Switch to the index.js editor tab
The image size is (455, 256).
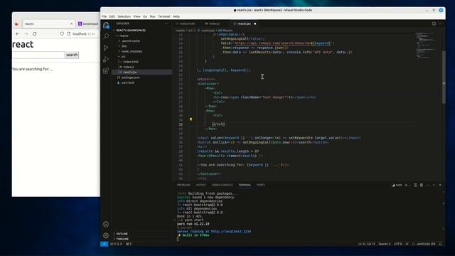[215, 23]
